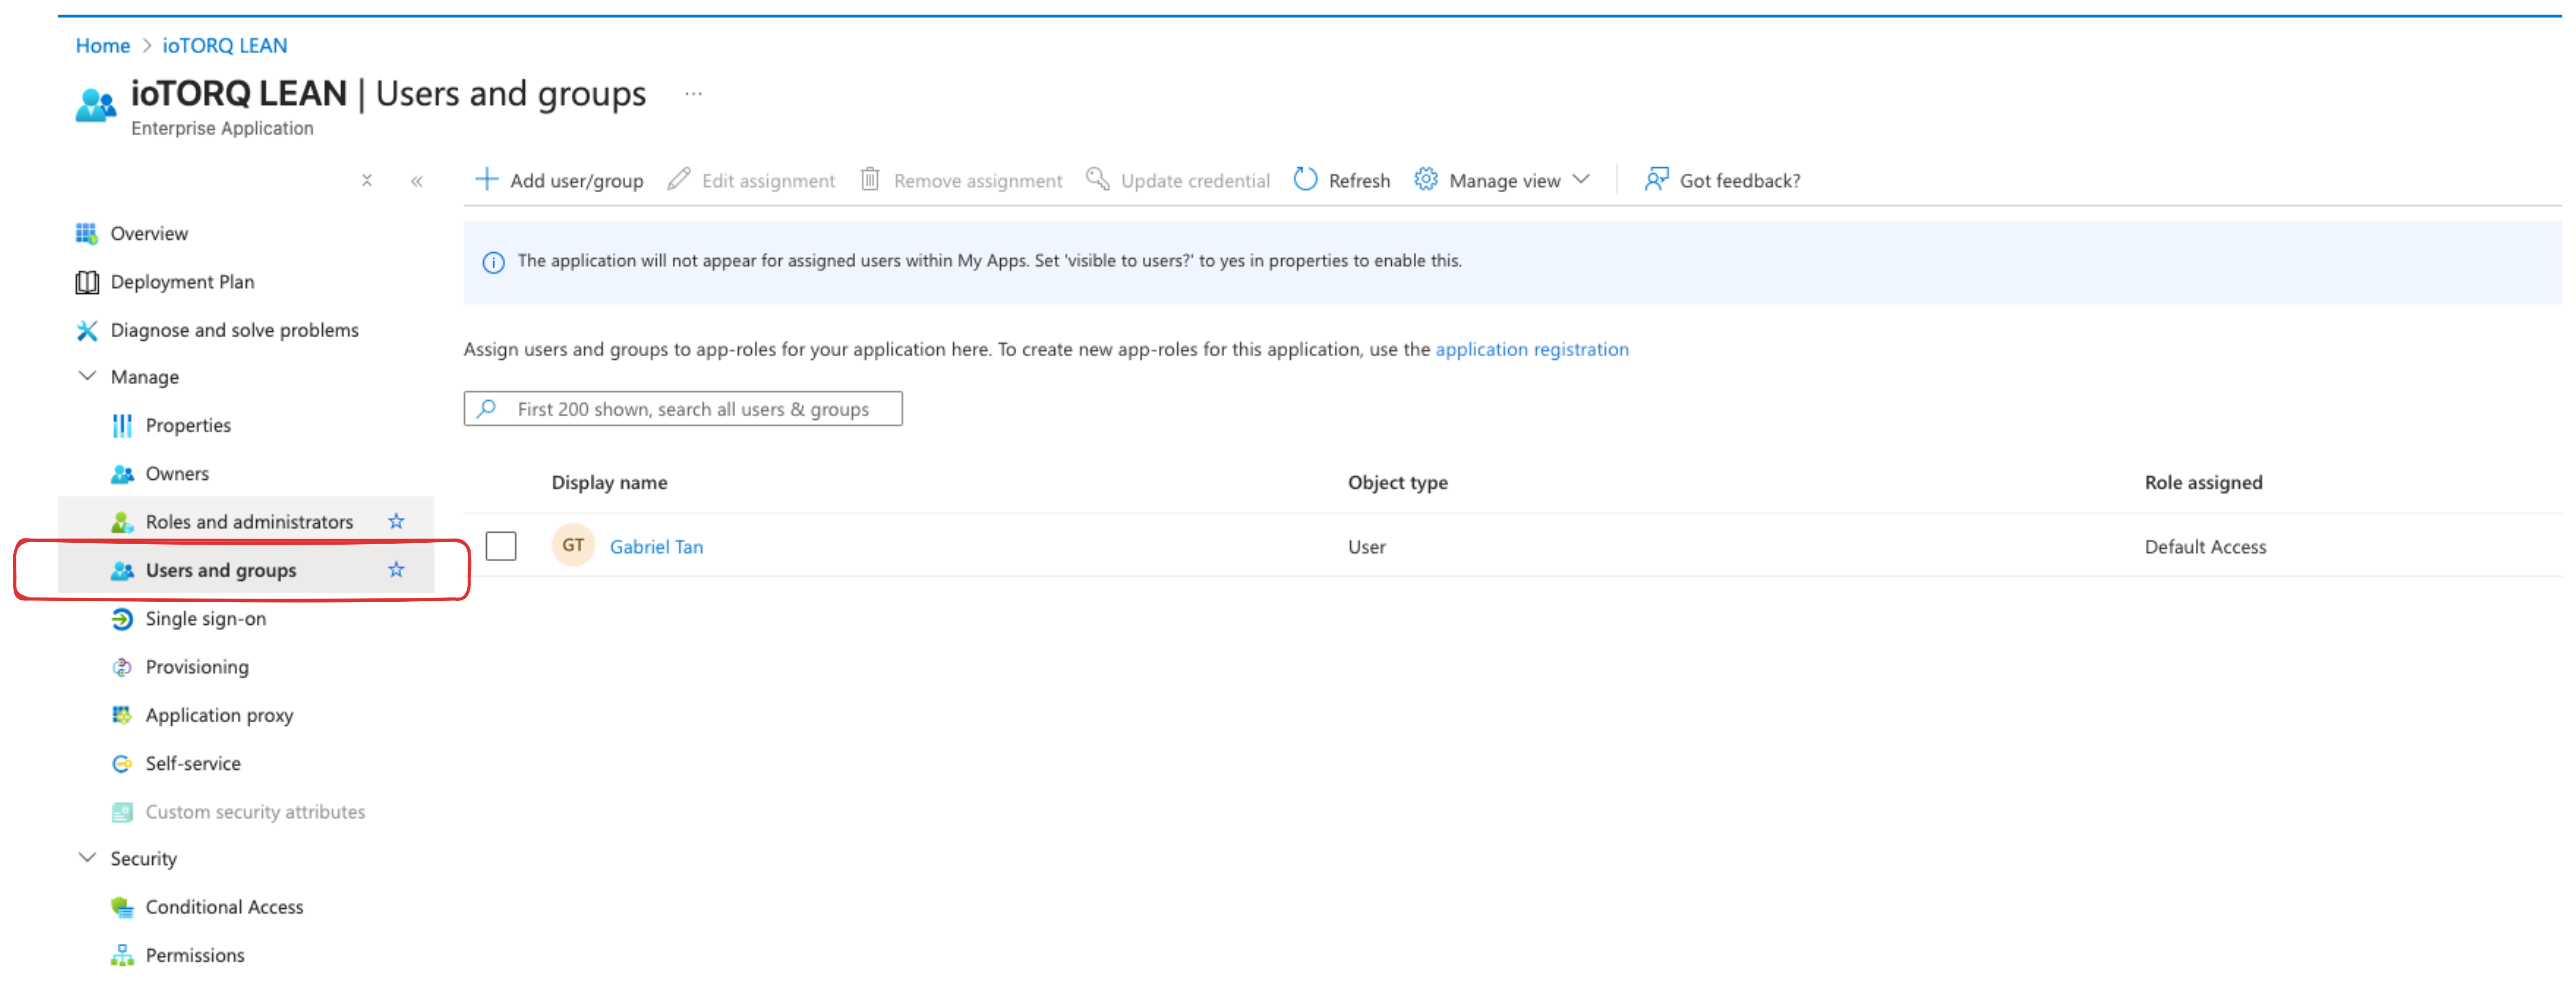Click Diagnose and solve problems wrench icon
This screenshot has width=2576, height=981.
coord(87,330)
